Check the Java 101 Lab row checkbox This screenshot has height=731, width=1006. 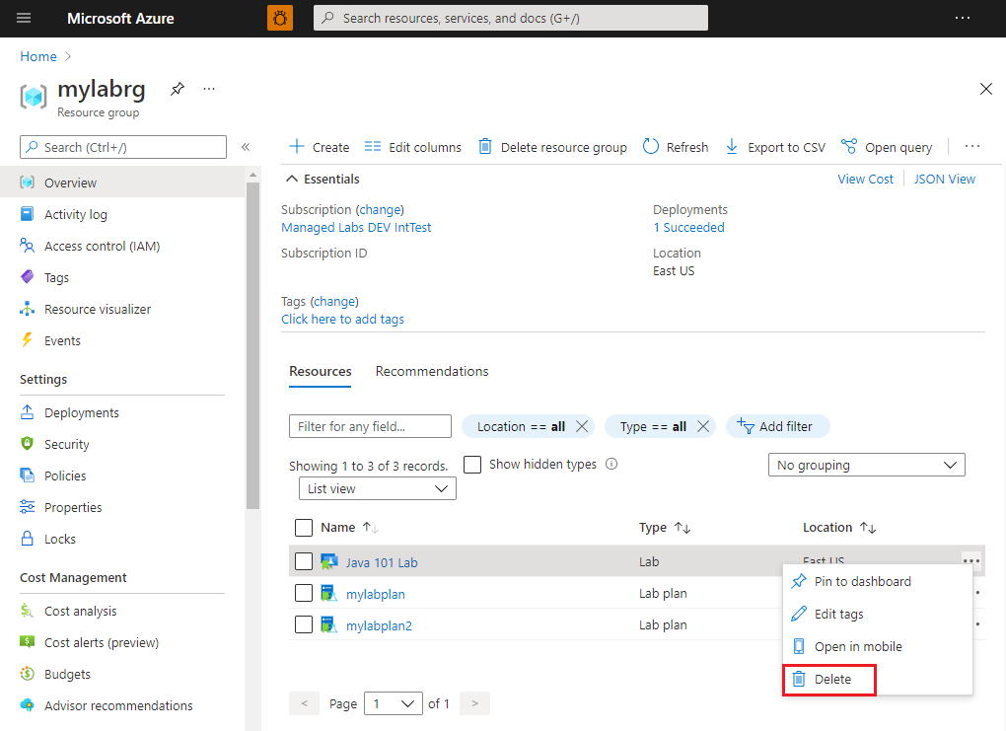[x=304, y=561]
